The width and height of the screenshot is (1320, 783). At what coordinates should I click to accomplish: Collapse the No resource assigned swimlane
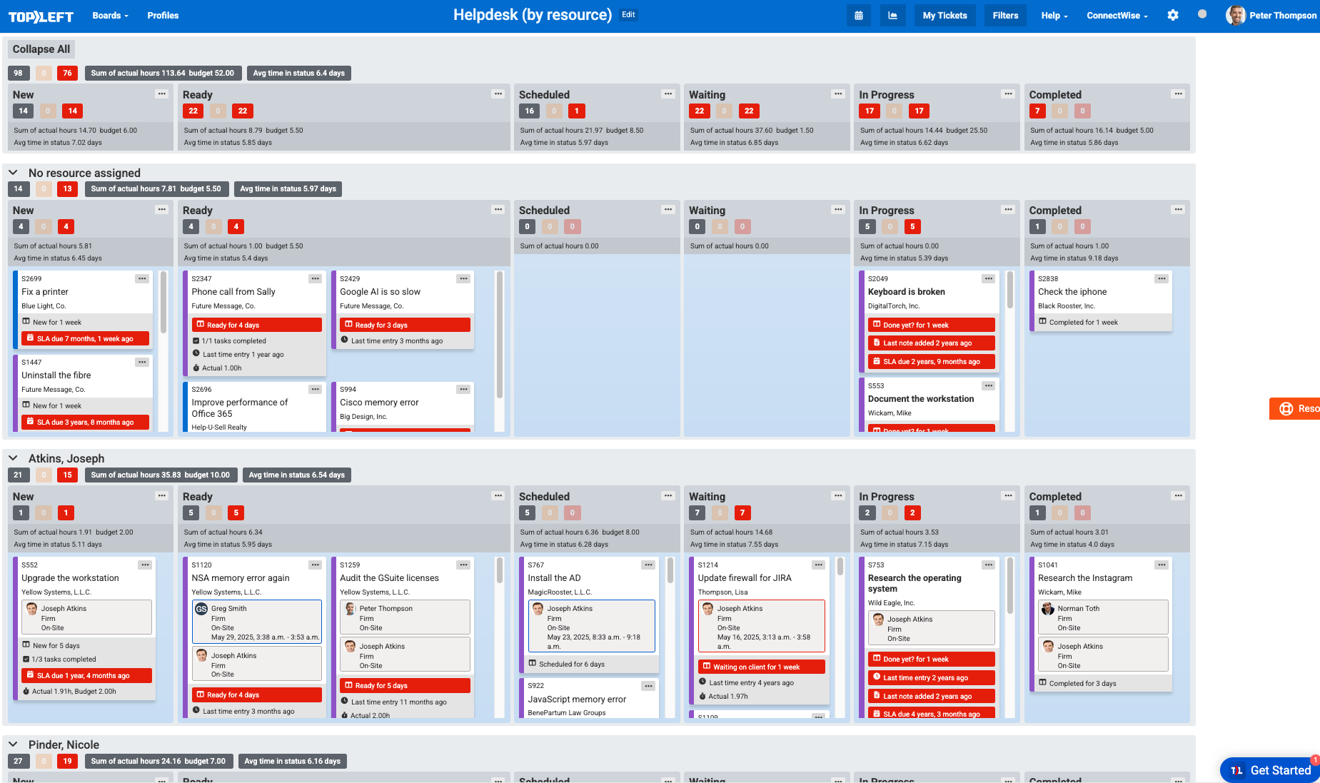click(13, 173)
